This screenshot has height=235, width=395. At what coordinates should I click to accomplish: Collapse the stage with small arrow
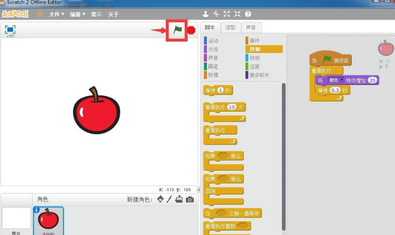point(198,190)
